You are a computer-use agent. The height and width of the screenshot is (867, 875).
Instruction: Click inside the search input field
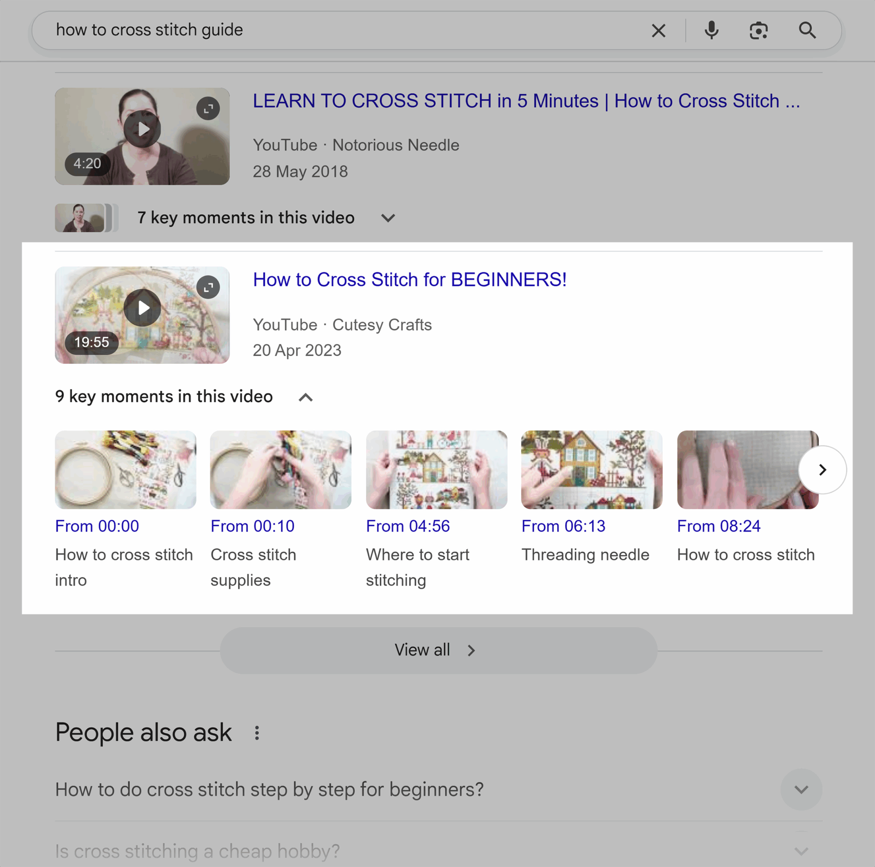click(x=317, y=30)
